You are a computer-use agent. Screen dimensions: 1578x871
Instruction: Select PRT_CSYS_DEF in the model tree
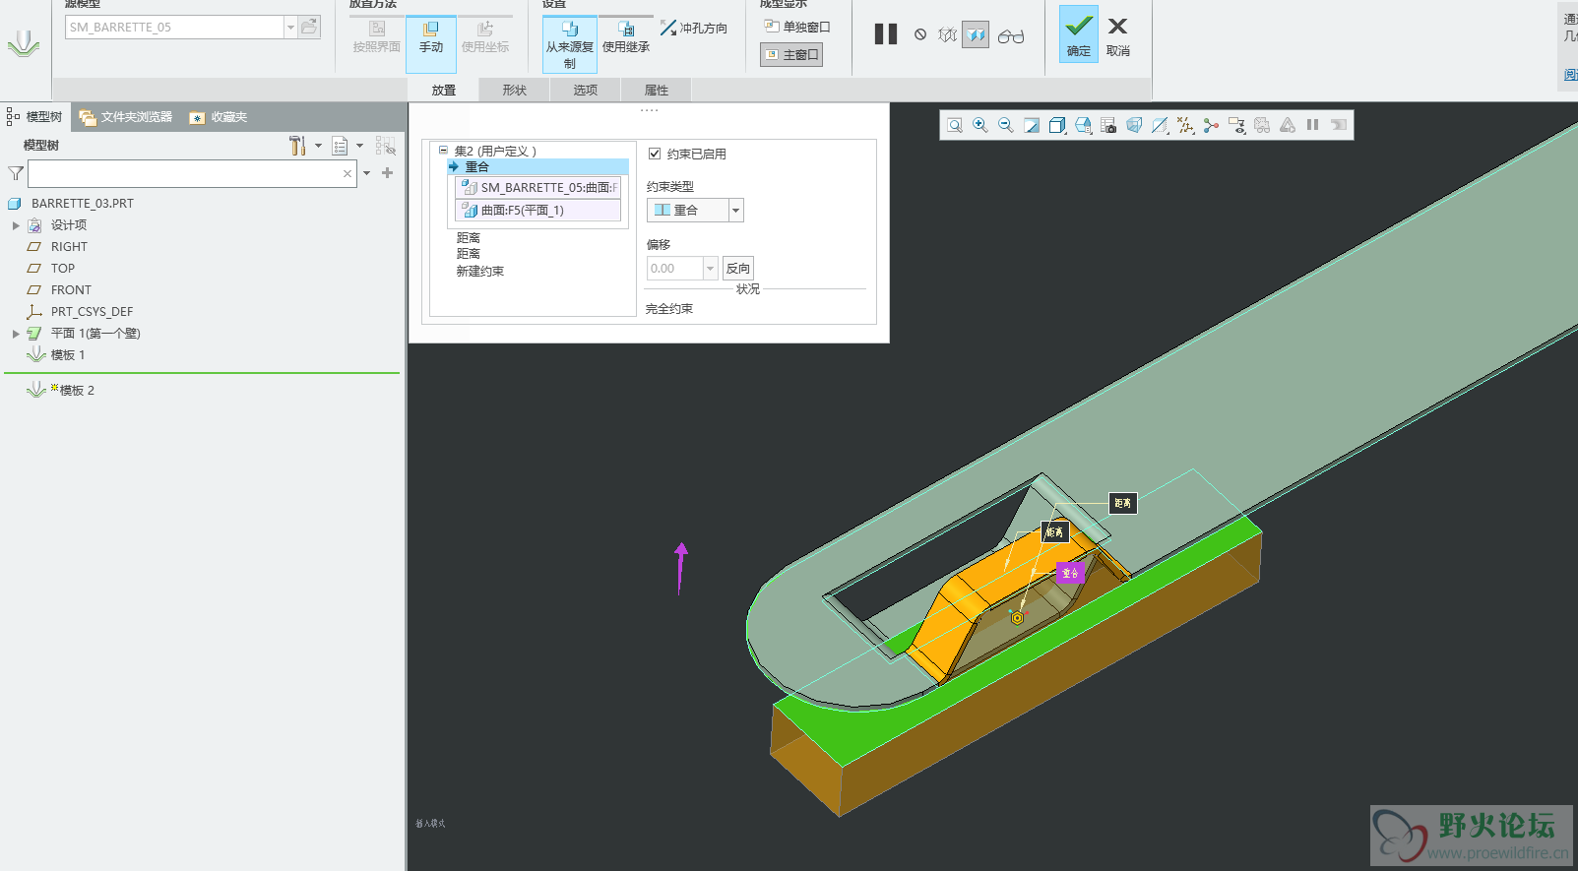click(x=92, y=312)
